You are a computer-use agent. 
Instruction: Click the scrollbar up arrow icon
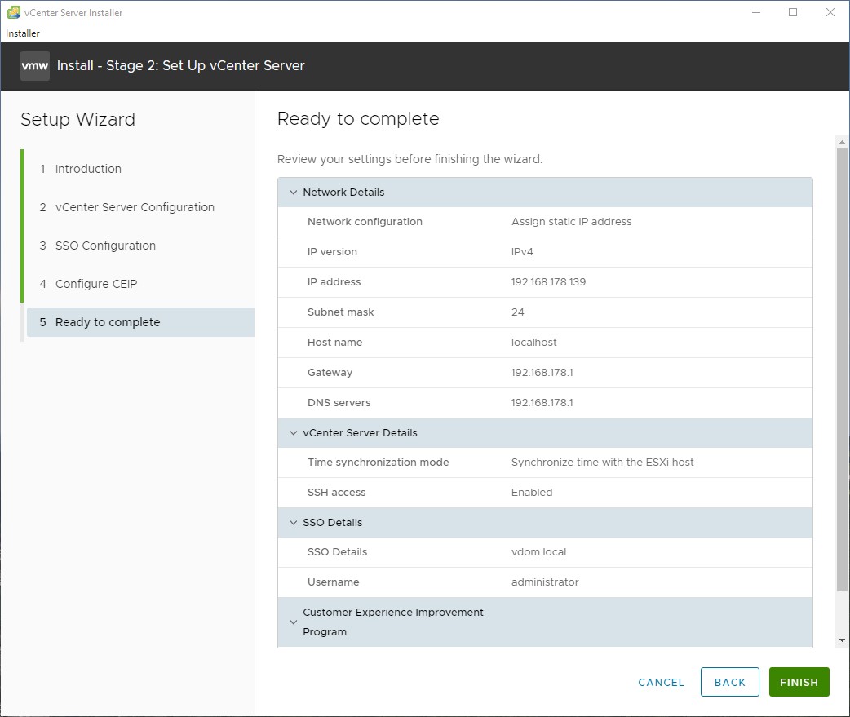point(841,140)
